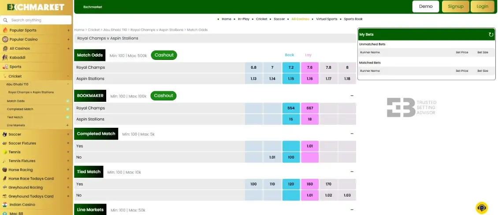This screenshot has width=498, height=215.
Task: Toggle the Tied Match checkmark in sidebar
Action: 68,117
